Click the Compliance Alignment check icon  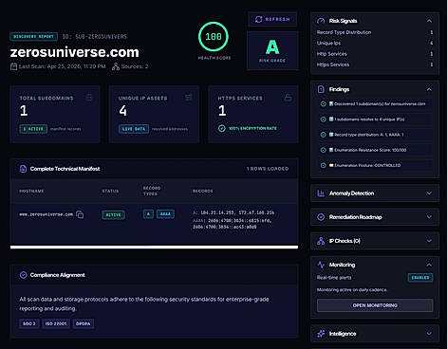coord(23,275)
